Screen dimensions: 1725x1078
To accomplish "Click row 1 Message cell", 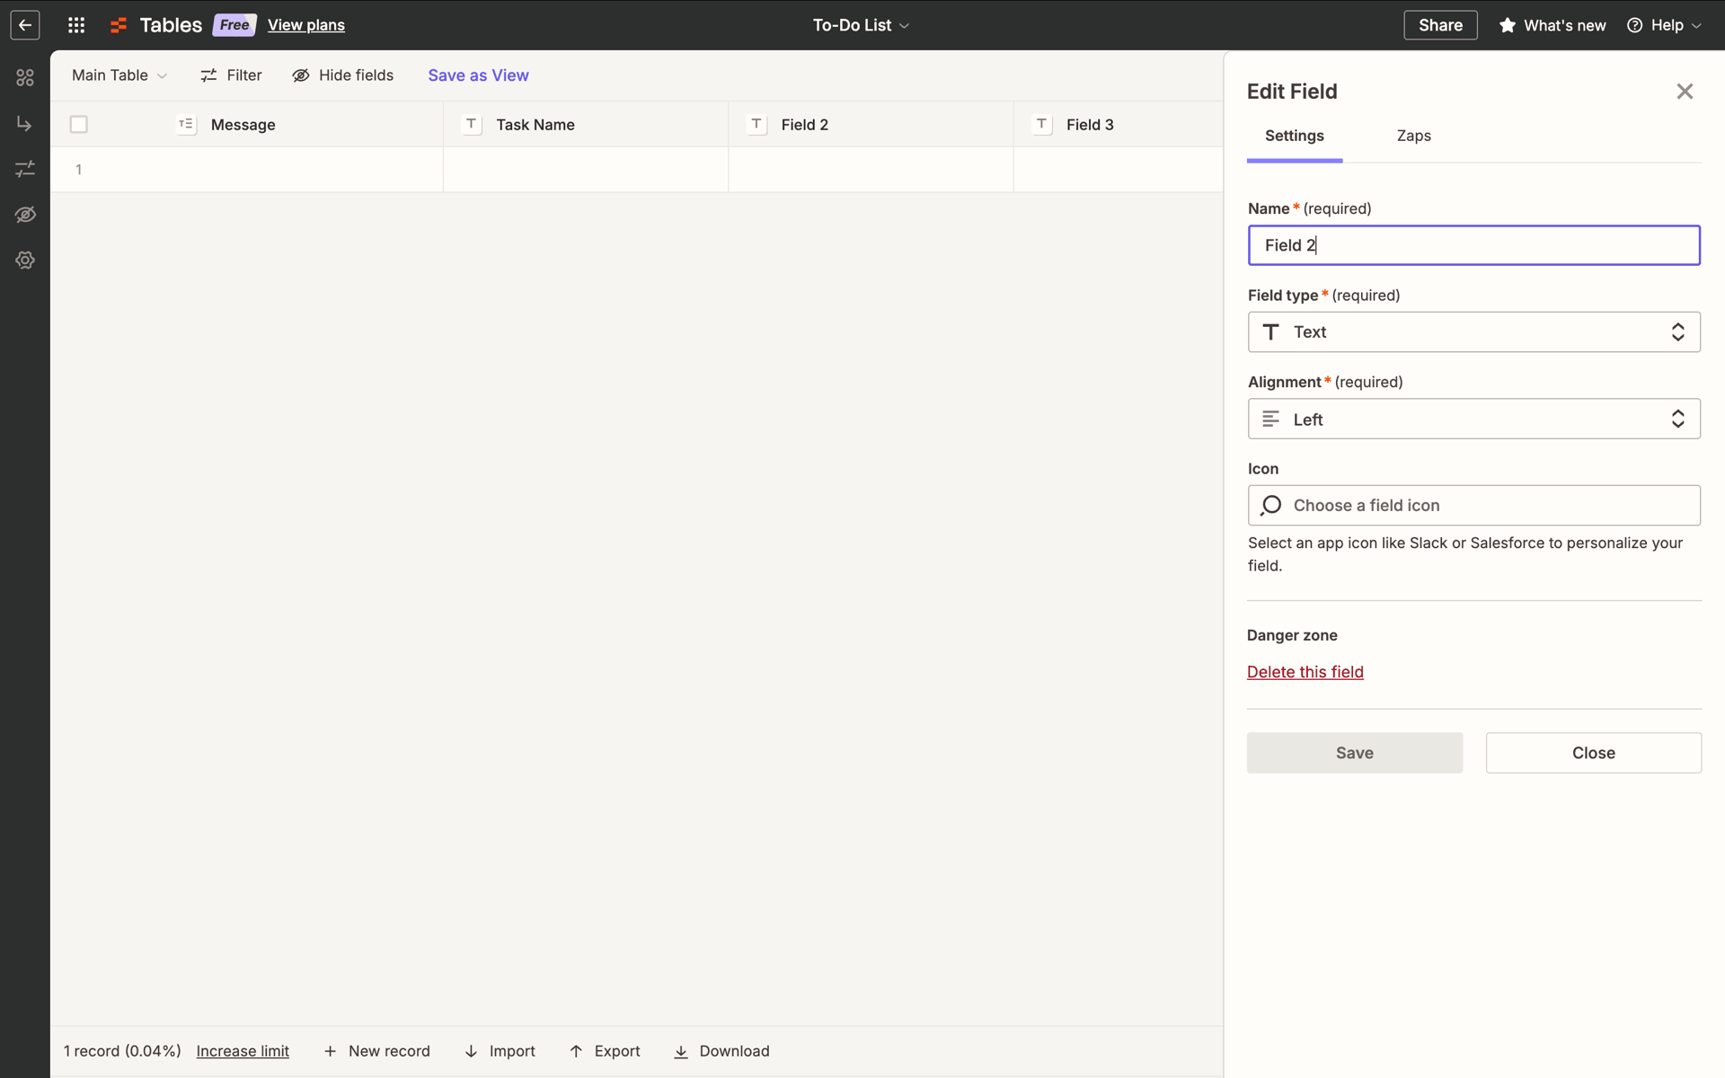I will 274,170.
